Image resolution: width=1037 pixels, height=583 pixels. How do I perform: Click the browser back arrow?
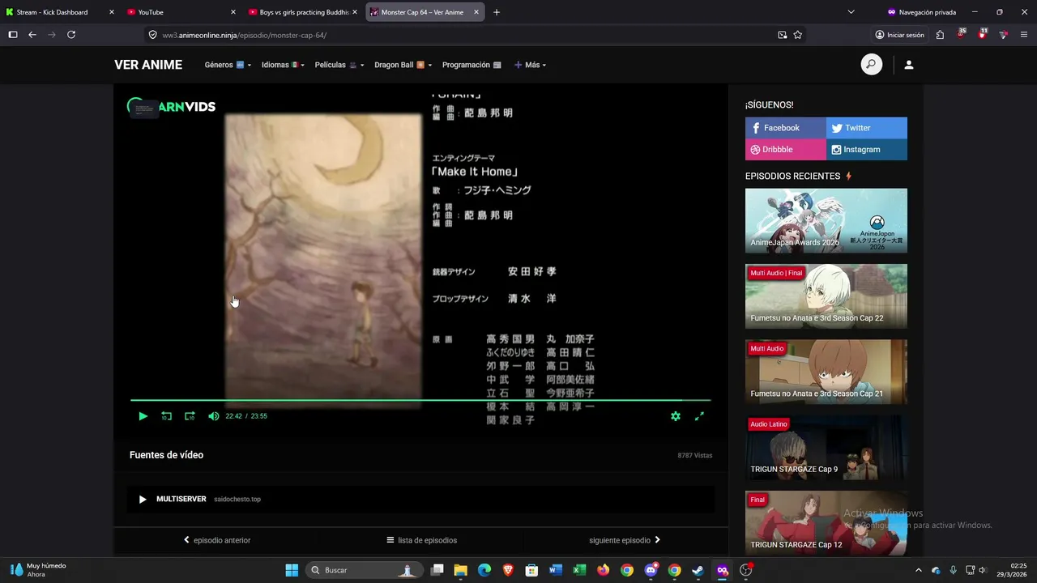click(32, 35)
